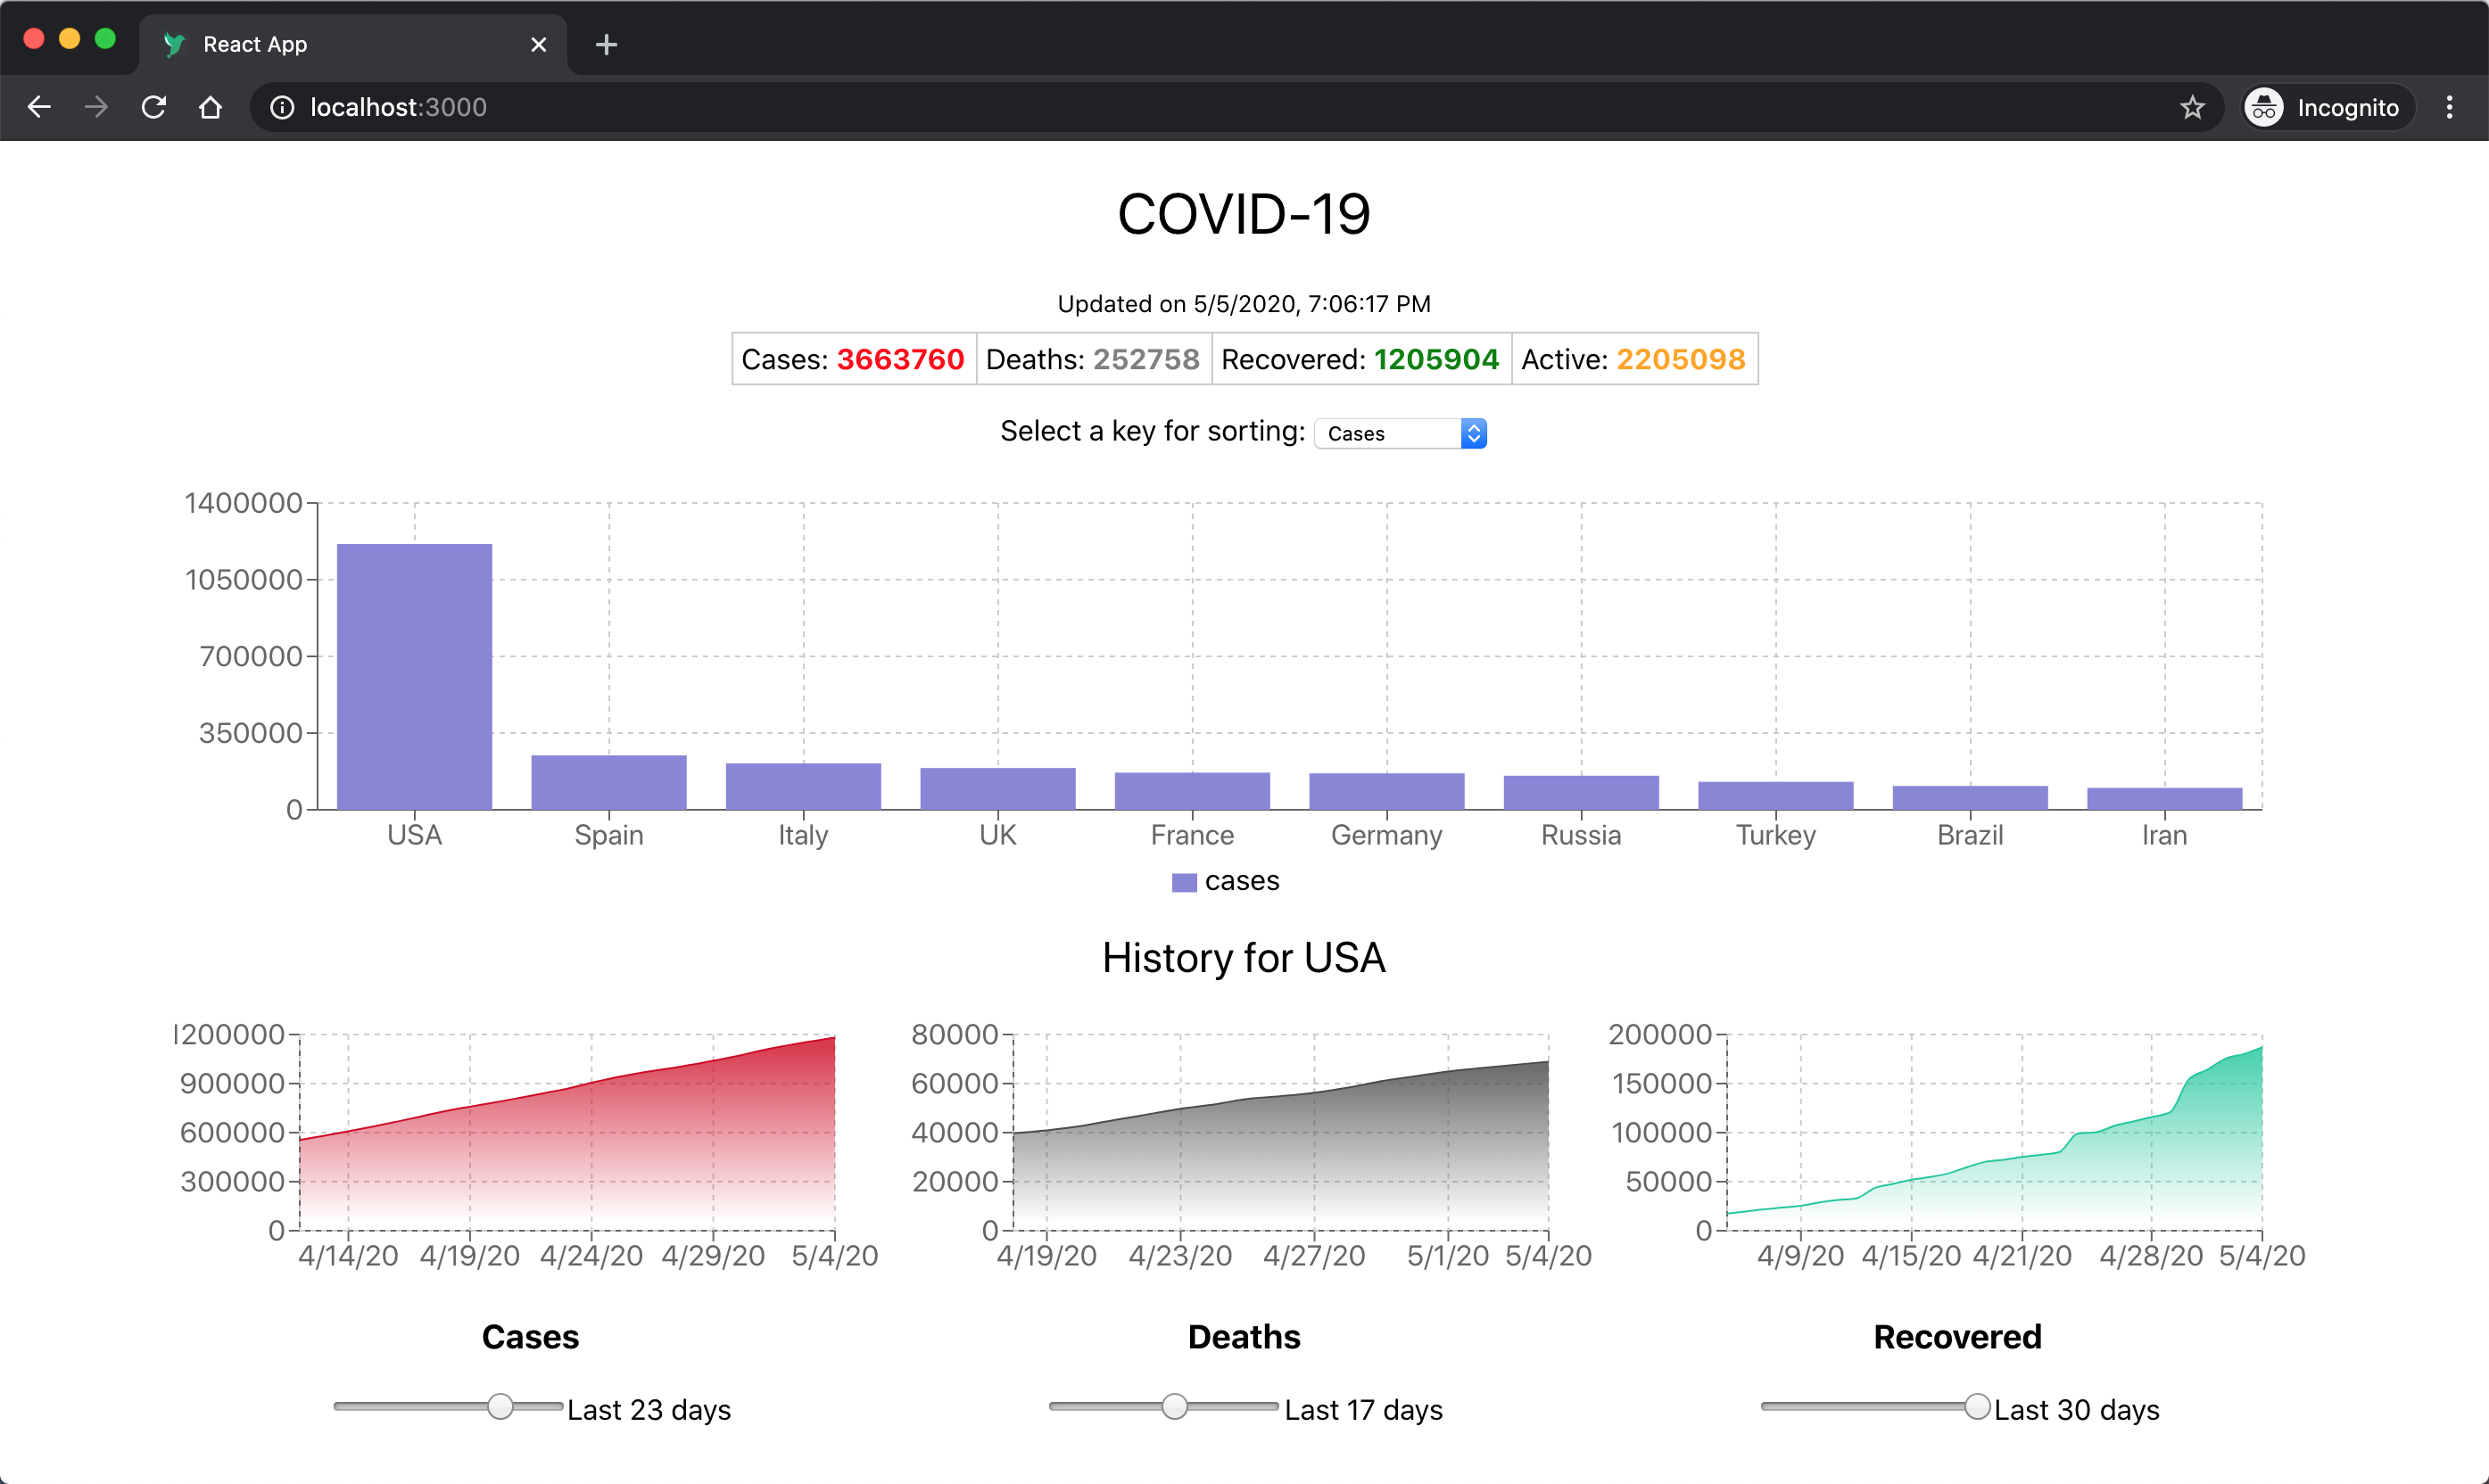2489x1484 pixels.
Task: Click the home icon in toolbar
Action: (210, 107)
